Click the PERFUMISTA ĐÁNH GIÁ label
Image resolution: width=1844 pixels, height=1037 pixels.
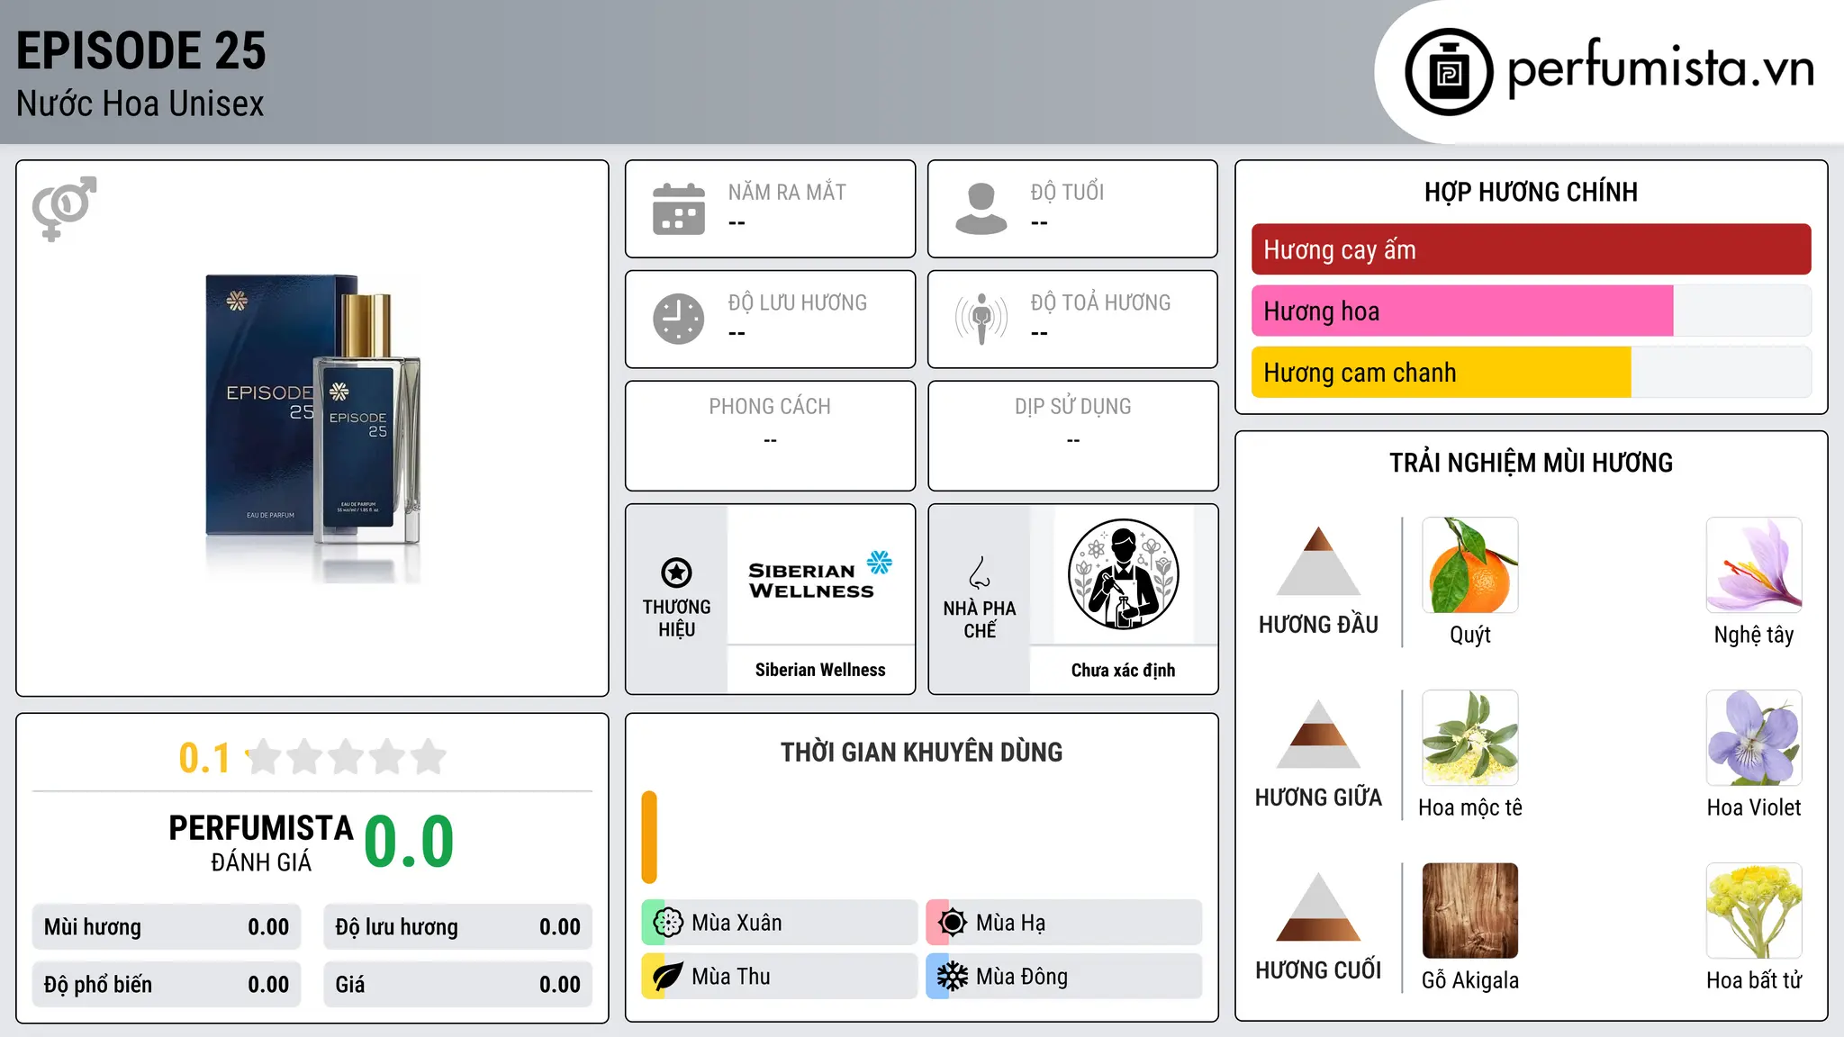(x=261, y=843)
